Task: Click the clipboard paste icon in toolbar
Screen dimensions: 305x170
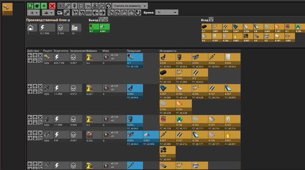Action: click(118, 13)
